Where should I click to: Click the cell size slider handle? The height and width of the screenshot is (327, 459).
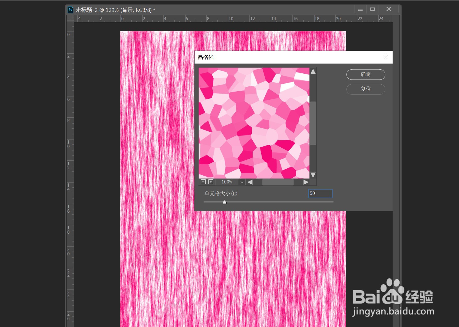click(224, 202)
